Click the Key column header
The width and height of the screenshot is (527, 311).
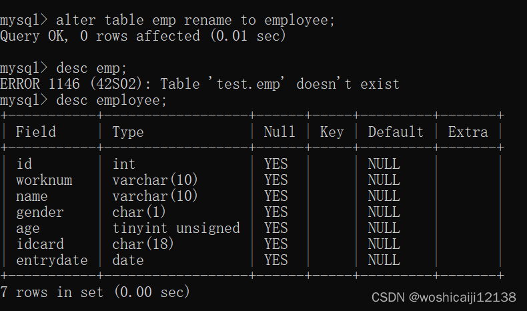point(332,132)
